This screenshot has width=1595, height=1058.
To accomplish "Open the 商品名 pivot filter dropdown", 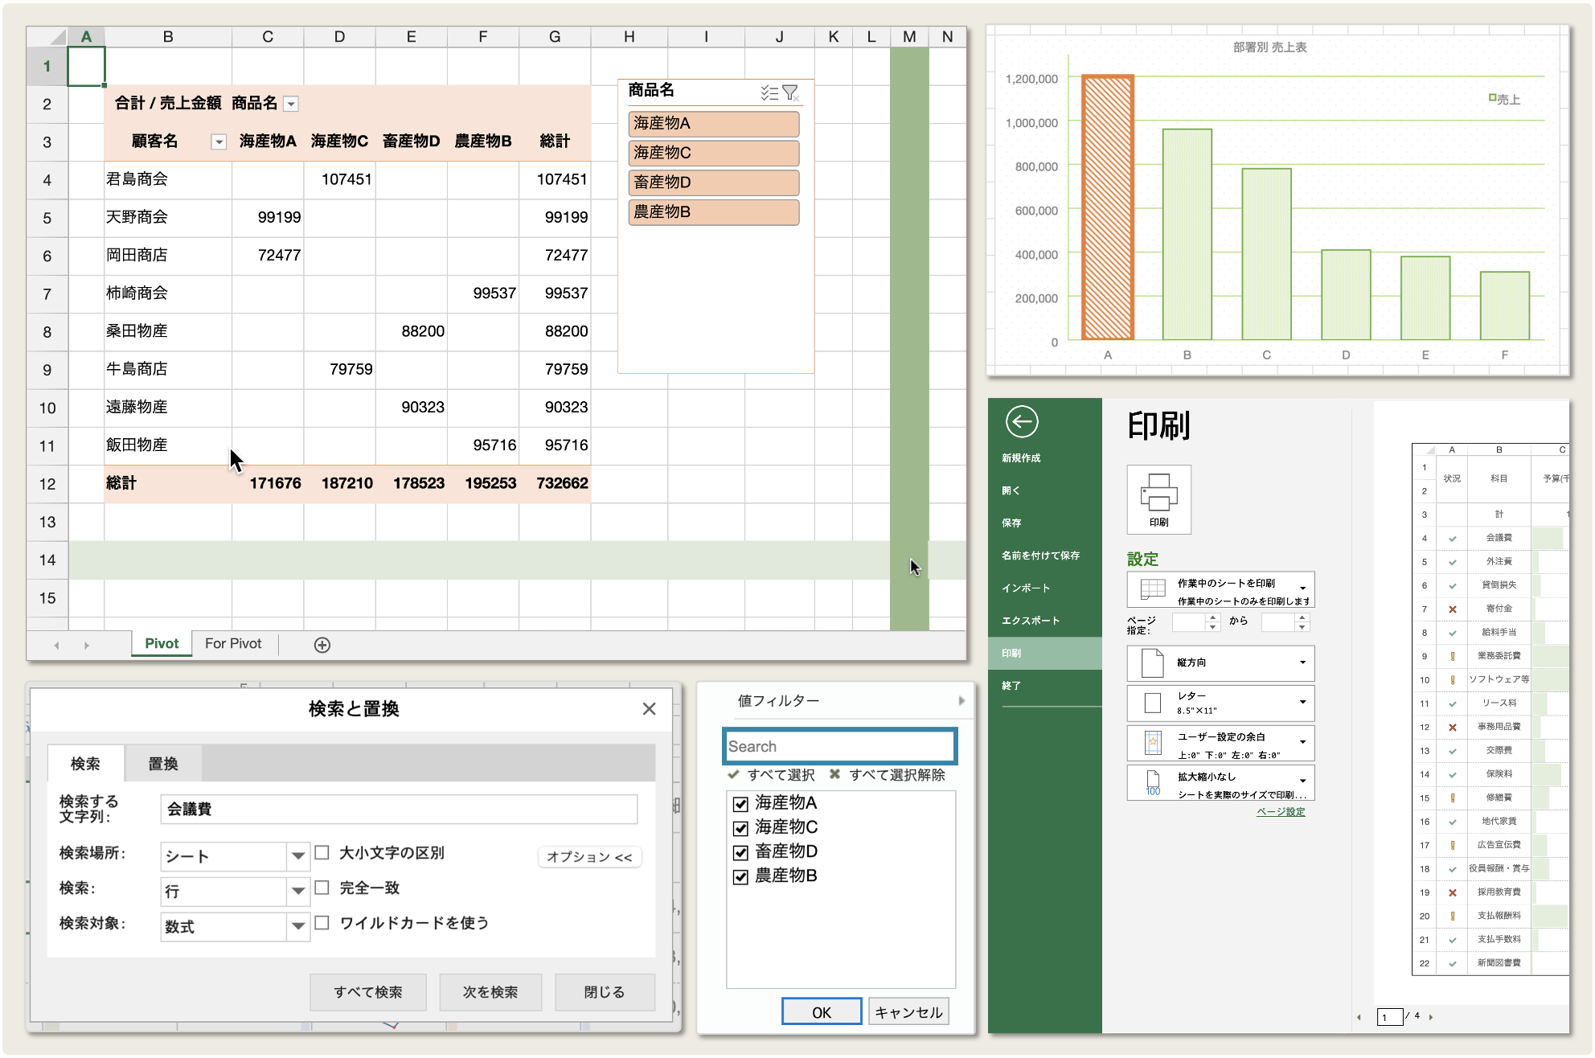I will pos(292,104).
